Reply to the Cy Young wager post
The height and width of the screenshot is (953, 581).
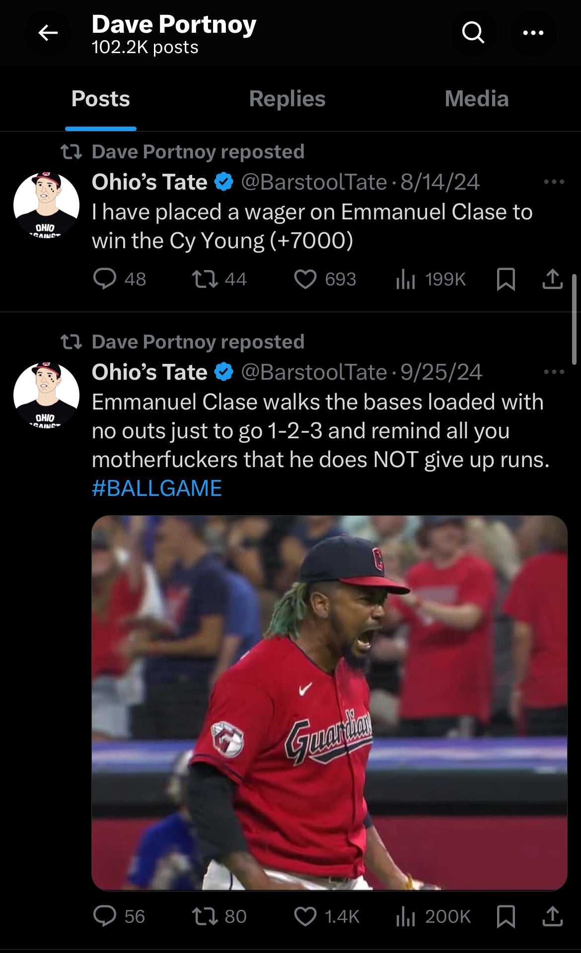click(x=105, y=279)
